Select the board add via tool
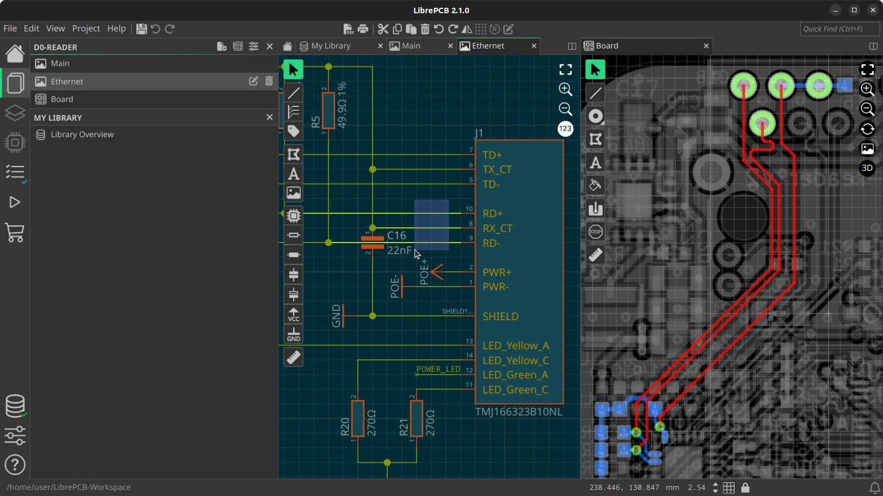Image resolution: width=883 pixels, height=496 pixels. tap(595, 116)
